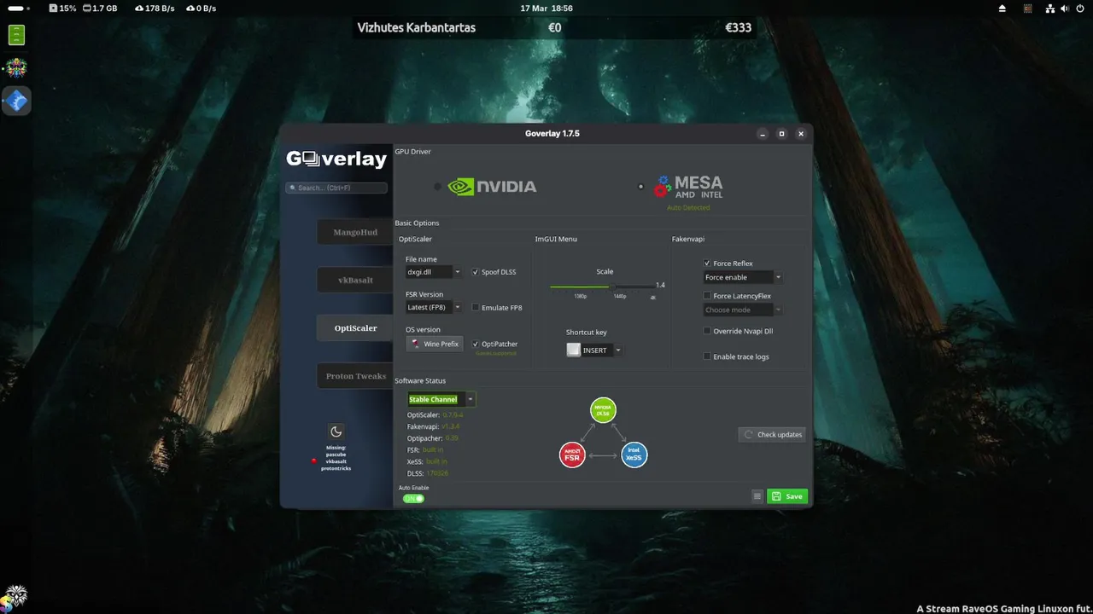
Task: Click the Fakenvapi version v1.3.4 text
Action: pyautogui.click(x=451, y=426)
